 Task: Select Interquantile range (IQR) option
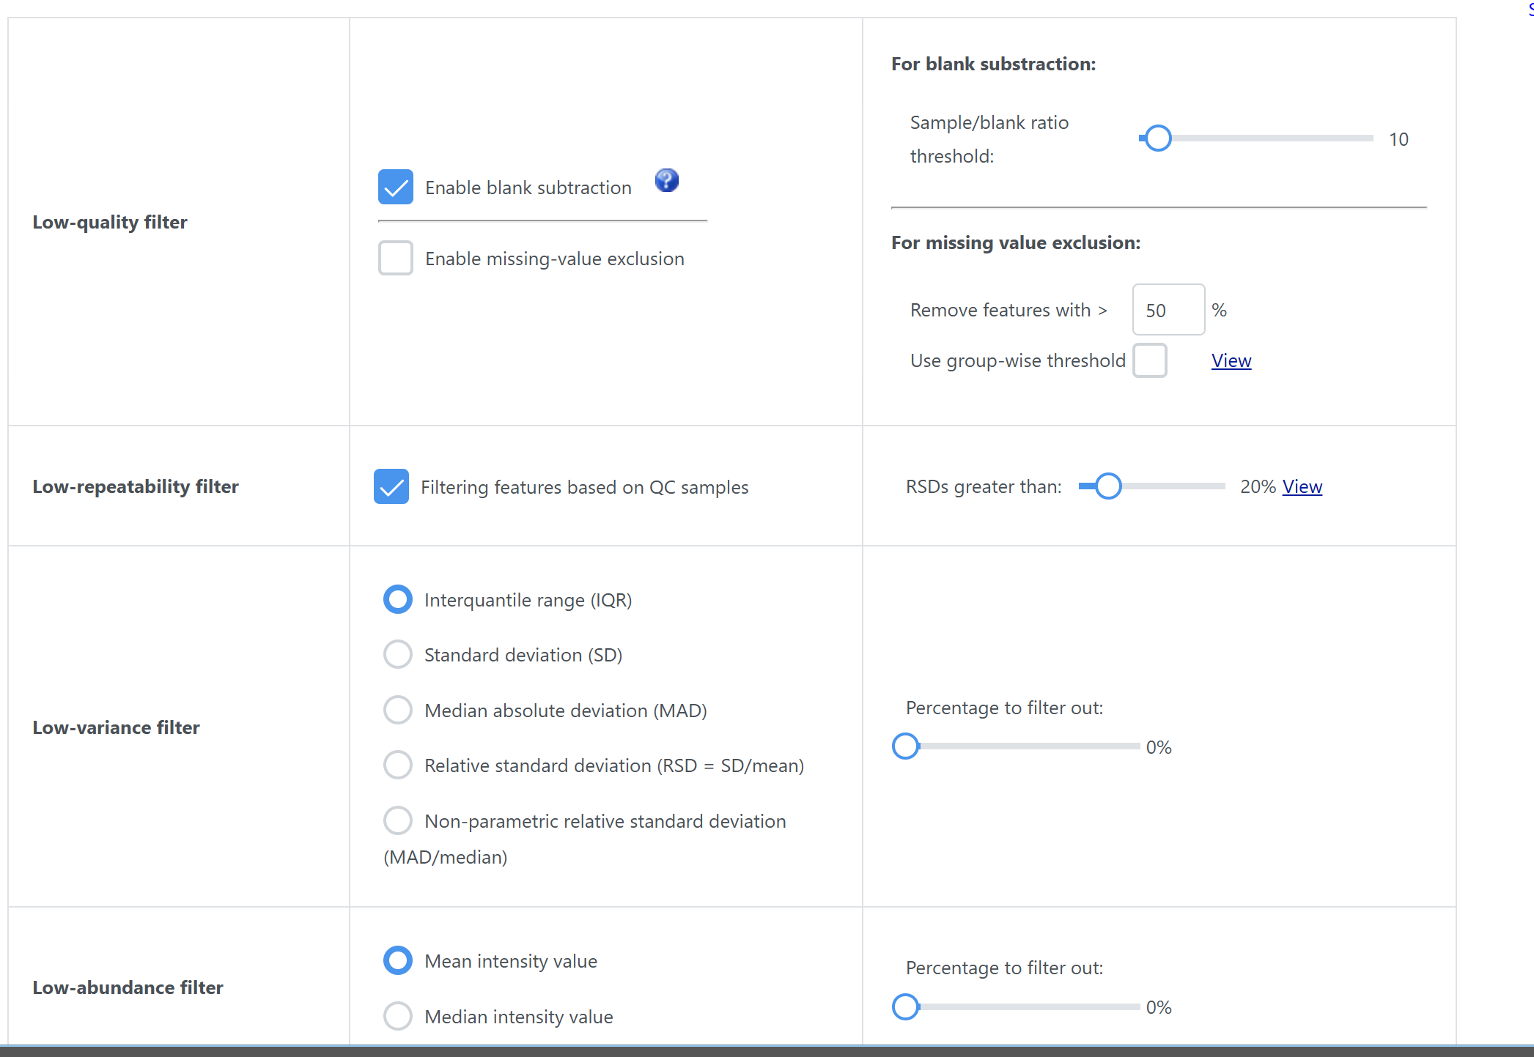pos(398,599)
